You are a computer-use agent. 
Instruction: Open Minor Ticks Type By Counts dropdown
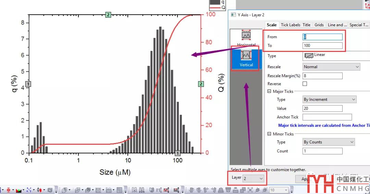tap(329, 142)
